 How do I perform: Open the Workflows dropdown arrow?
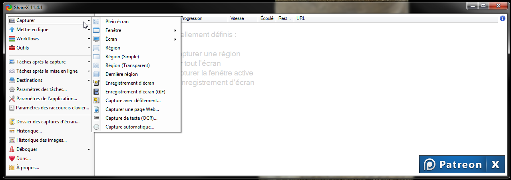[x=89, y=39]
